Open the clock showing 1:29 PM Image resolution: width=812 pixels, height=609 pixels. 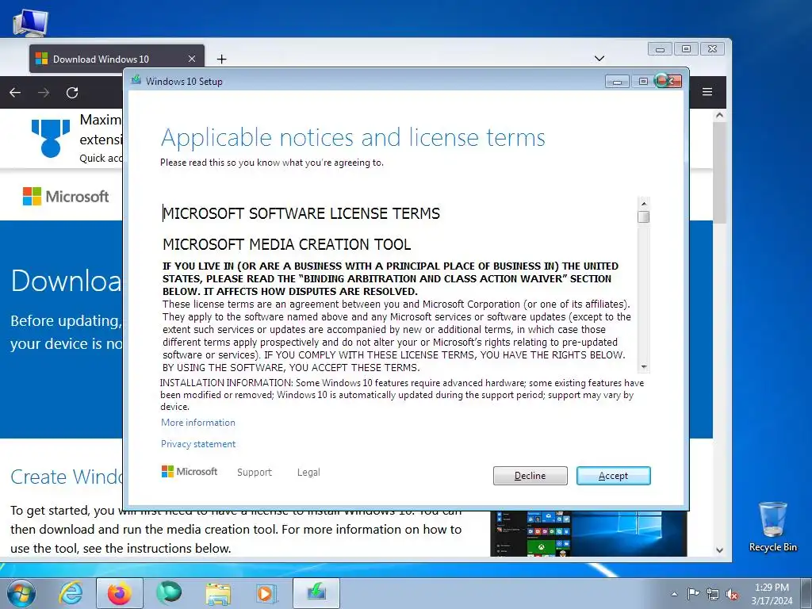tap(772, 594)
